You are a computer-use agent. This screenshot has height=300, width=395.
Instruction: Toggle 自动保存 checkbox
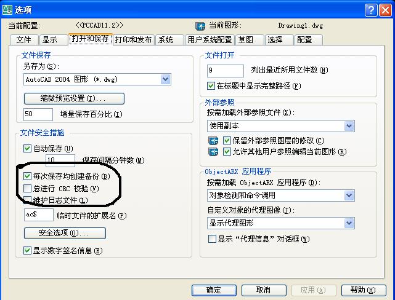pyautogui.click(x=27, y=149)
